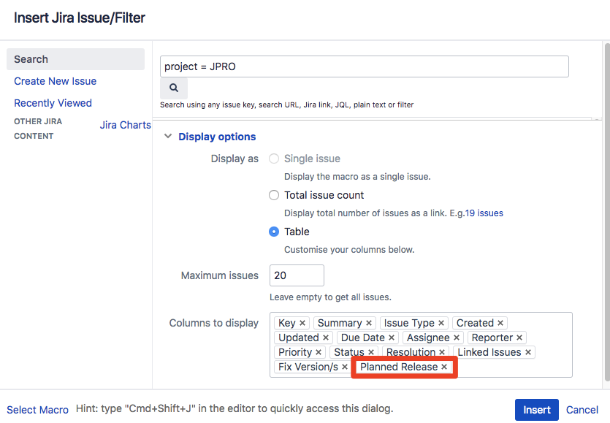The width and height of the screenshot is (610, 423).
Task: Click the JQL search input field
Action: (x=364, y=66)
